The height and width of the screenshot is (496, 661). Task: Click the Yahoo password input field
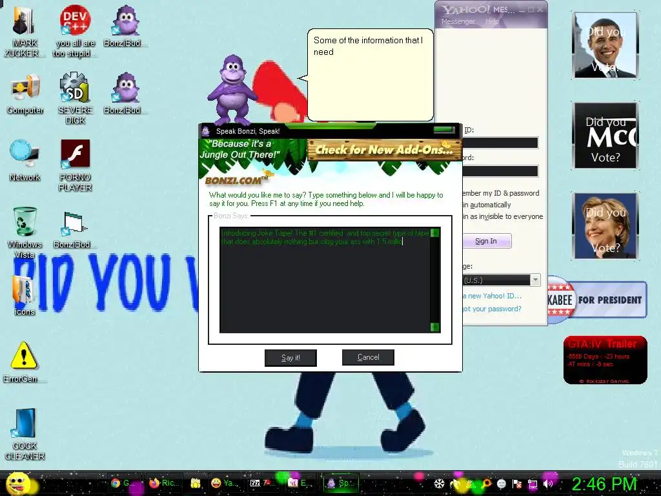(x=500, y=170)
